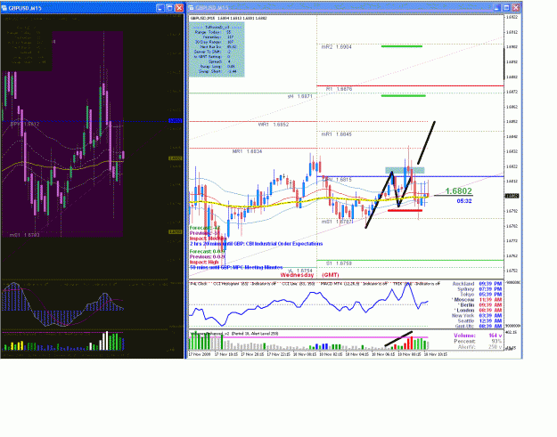This screenshot has width=557, height=437.
Task: Click the blue 05:32 candle countdown timer
Action: click(x=464, y=201)
